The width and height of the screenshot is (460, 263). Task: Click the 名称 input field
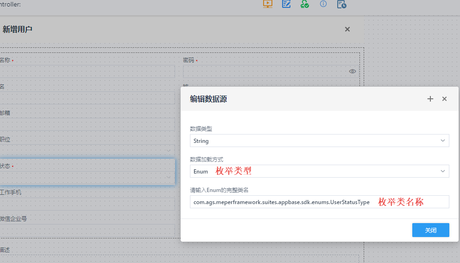87,71
